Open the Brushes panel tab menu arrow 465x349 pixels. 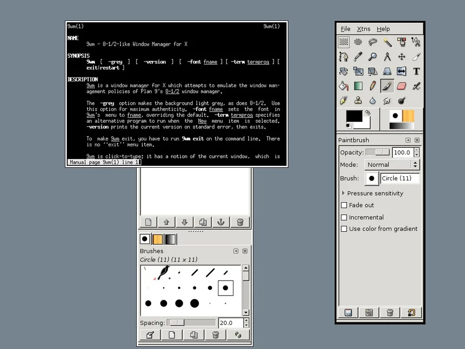coord(236,251)
